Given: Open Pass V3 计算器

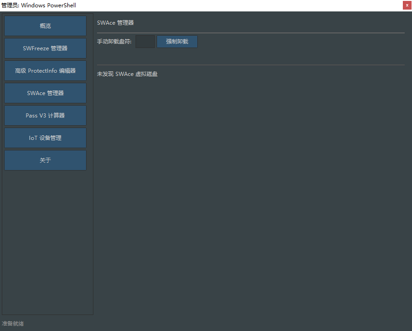Looking at the screenshot, I should [45, 116].
